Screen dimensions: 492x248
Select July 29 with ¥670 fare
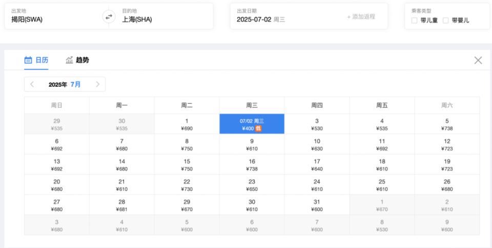187,205
